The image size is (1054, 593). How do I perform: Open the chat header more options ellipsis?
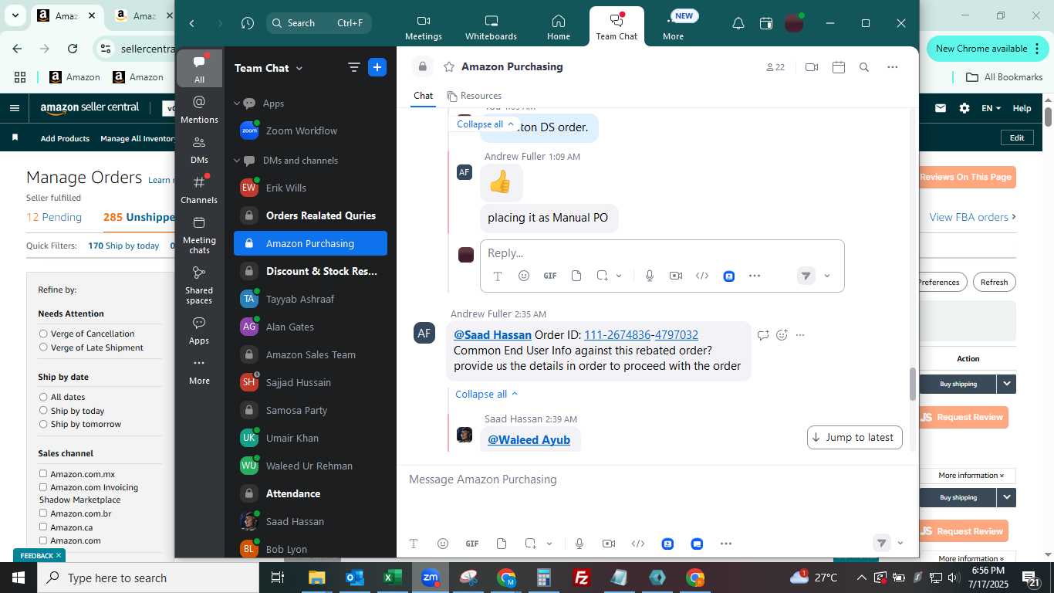click(893, 67)
